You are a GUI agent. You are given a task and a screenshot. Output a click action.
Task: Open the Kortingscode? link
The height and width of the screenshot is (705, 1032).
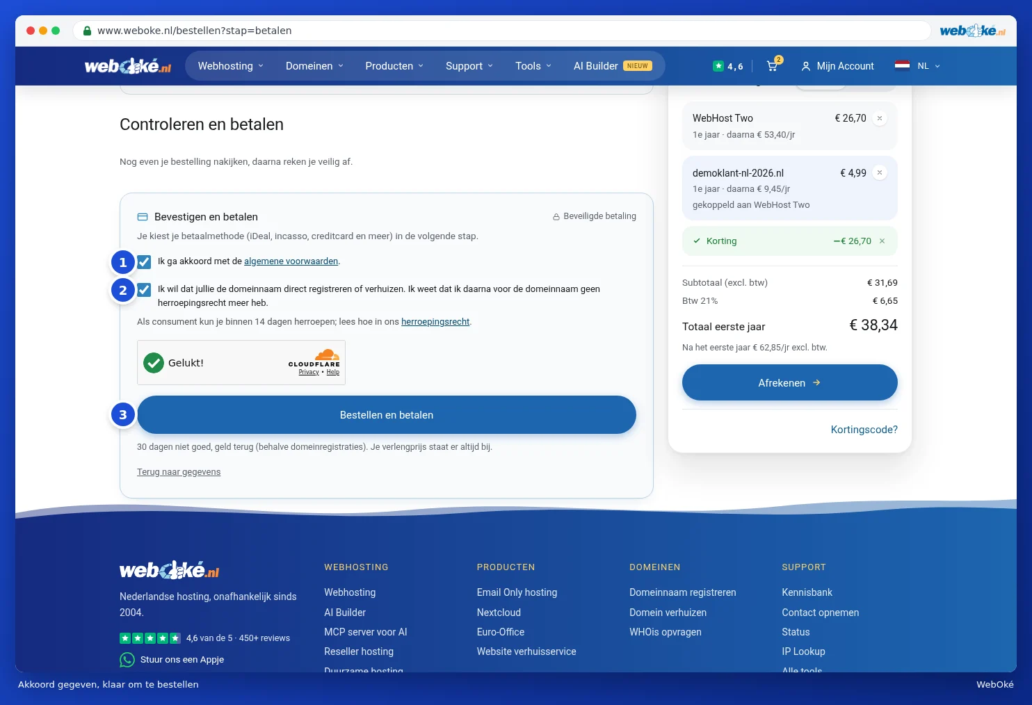864,430
